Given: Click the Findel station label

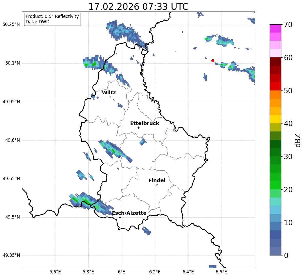Looking at the screenshot, I should coord(157,180).
